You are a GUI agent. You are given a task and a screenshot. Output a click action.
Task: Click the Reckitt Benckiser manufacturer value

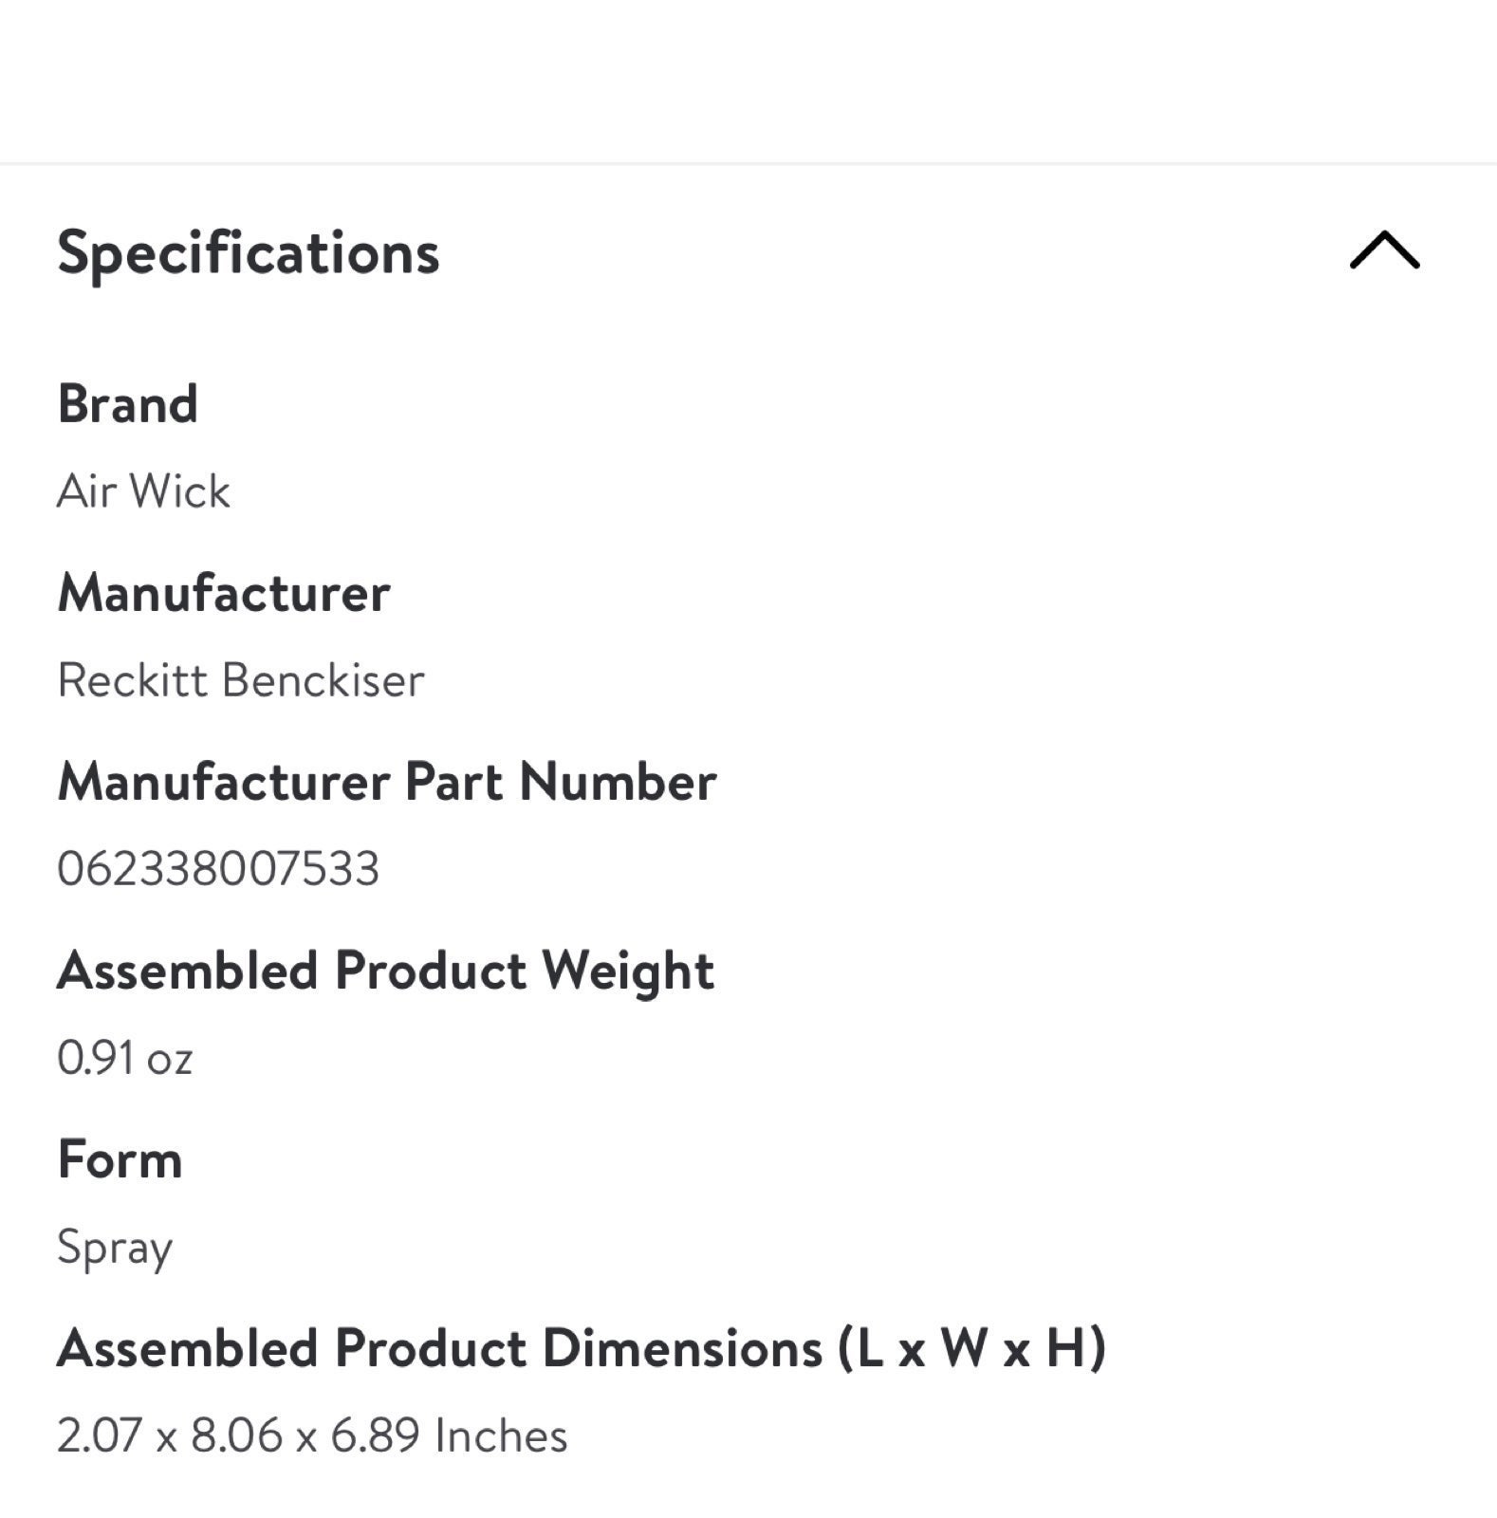[x=241, y=680]
